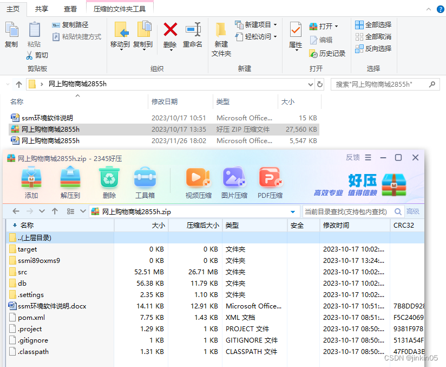Sort archive list by 修改时间 column header
The width and height of the screenshot is (446, 367).
[x=336, y=226]
